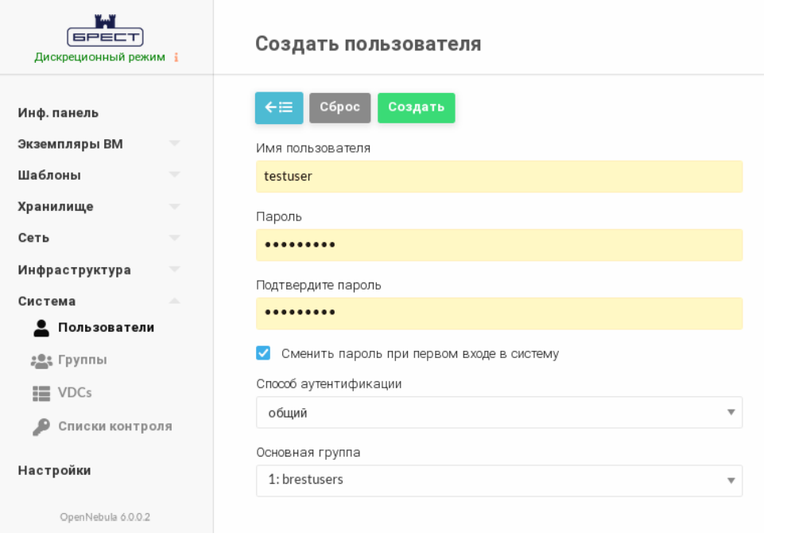Viewport: 791px width, 537px height.
Task: Open Настройки in sidebar
Action: tap(55, 470)
